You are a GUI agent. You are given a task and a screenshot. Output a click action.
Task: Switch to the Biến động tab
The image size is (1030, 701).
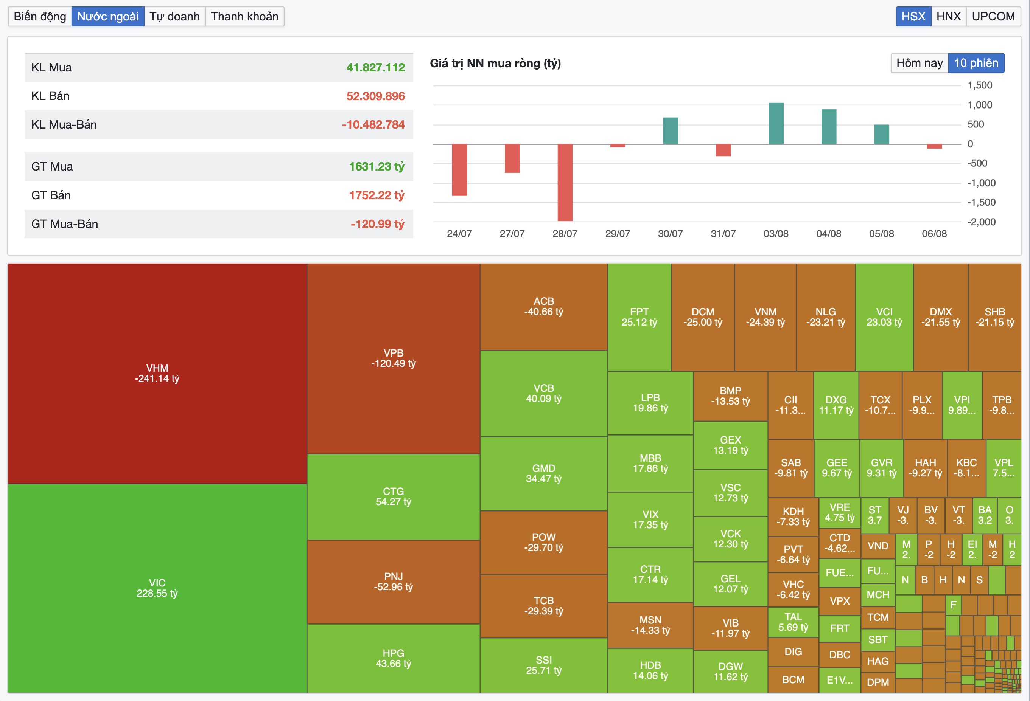40,16
